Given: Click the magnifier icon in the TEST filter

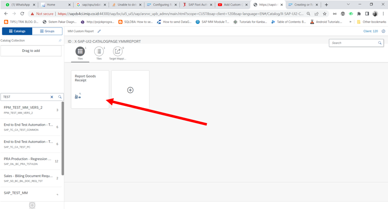Looking at the screenshot, I should coord(60,97).
